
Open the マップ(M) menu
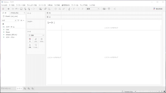[57, 5]
